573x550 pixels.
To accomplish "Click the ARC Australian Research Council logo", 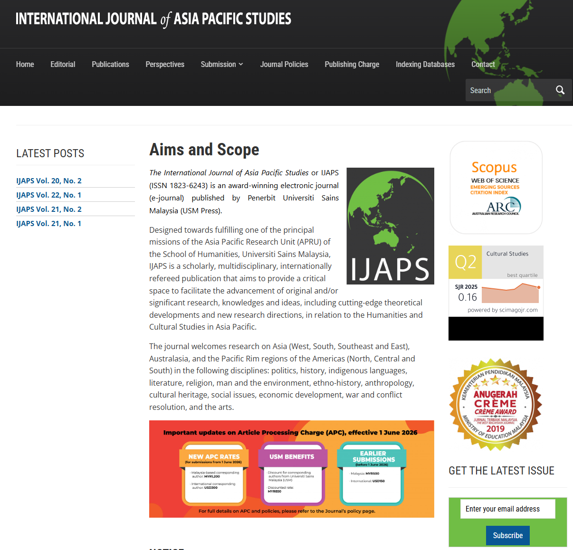I will pos(497,207).
